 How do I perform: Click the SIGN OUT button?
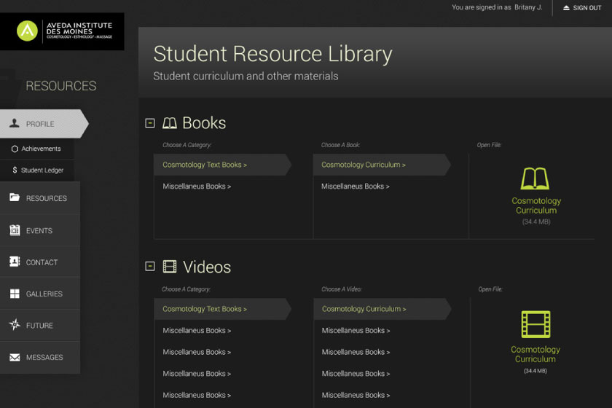click(582, 8)
